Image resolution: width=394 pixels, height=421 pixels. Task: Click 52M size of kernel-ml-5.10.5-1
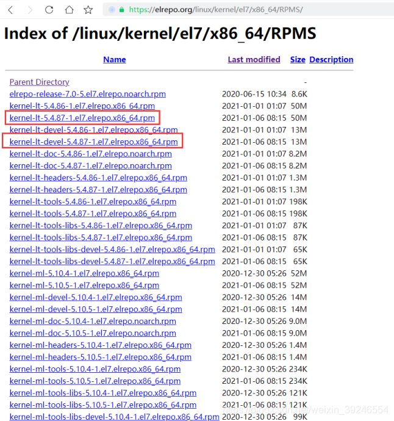click(x=299, y=285)
